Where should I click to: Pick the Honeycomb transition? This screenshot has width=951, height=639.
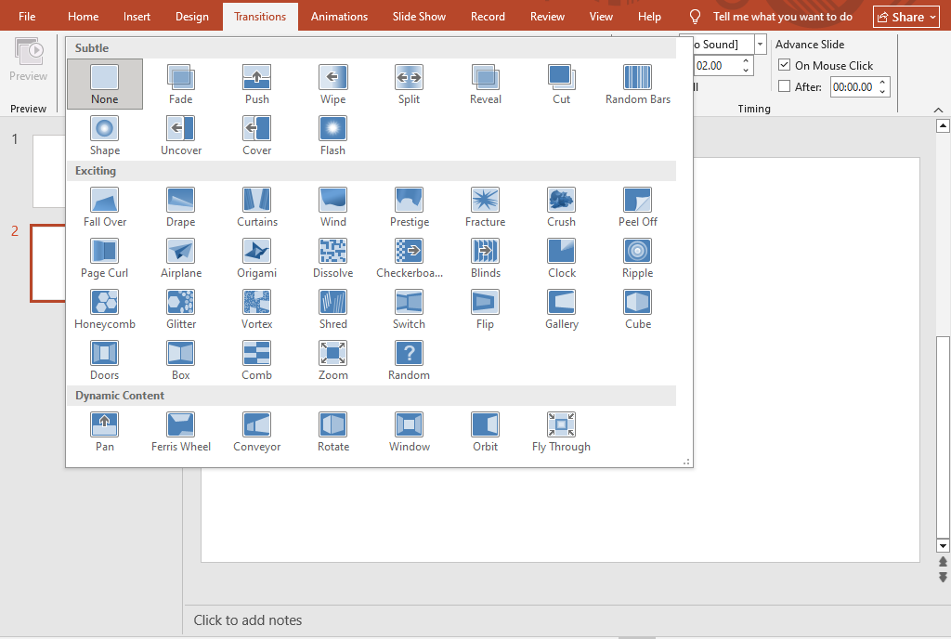[105, 308]
